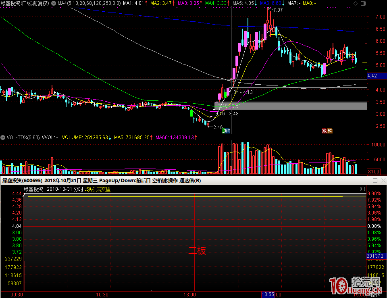This screenshot has width=387, height=298.
Task: Maximize the intraday popup window
Action: tap(375, 181)
